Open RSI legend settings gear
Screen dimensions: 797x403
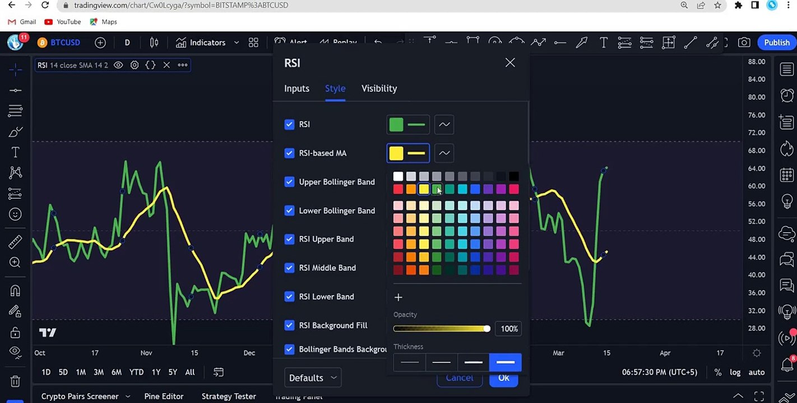(135, 65)
